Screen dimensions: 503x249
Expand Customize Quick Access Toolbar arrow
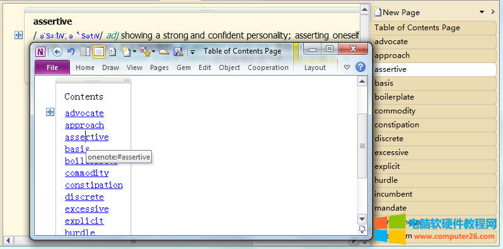coord(192,52)
